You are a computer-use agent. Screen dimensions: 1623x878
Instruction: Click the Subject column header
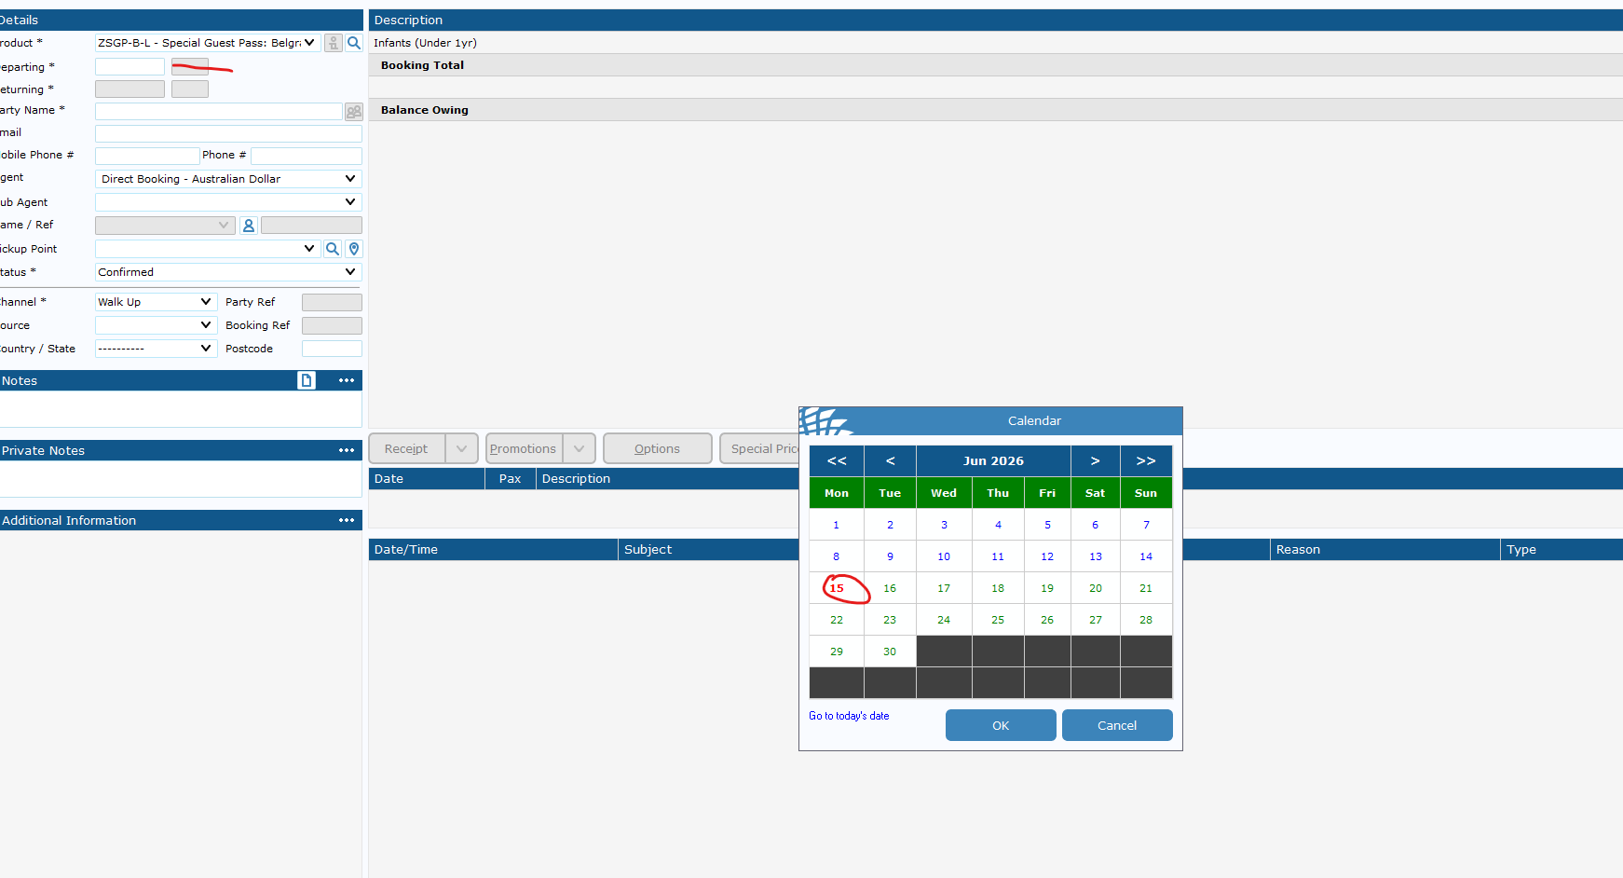(x=709, y=550)
